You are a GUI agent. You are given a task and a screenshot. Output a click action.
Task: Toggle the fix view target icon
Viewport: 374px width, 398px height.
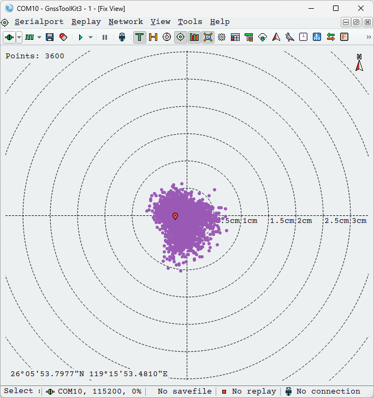click(x=180, y=37)
